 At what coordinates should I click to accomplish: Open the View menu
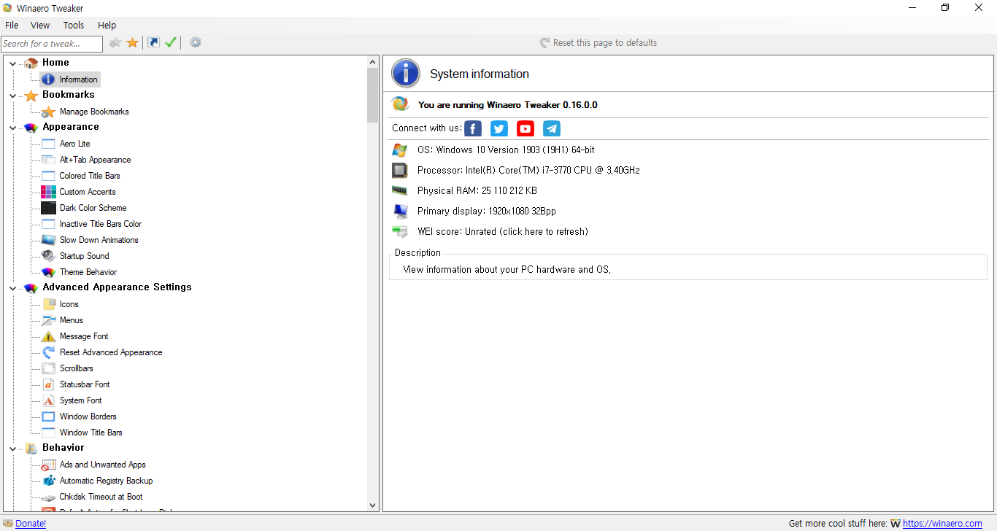pyautogui.click(x=40, y=25)
